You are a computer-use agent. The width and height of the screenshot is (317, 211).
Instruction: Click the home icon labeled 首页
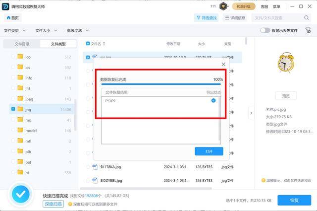pyautogui.click(x=9, y=18)
